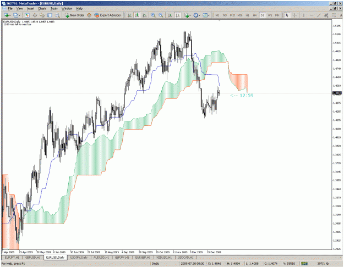Click the New Order button
Viewport: 344px width, 267px height.
pos(74,15)
